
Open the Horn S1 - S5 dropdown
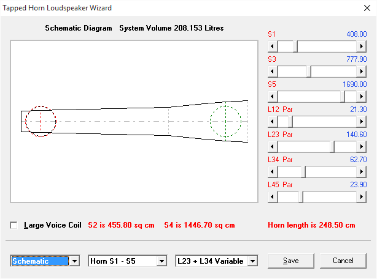[x=161, y=261]
